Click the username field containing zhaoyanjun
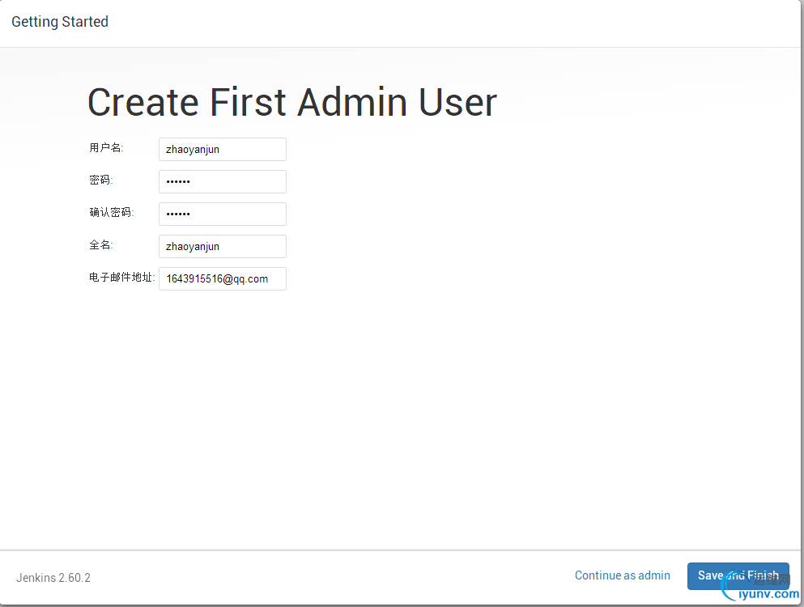The width and height of the screenshot is (804, 607). (223, 149)
